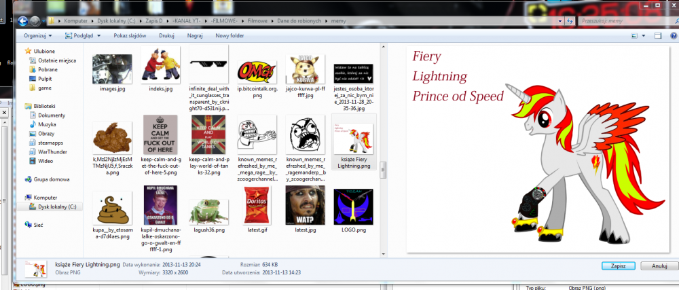Select Sieć in navigation pane
679x290 pixels.
[39, 223]
